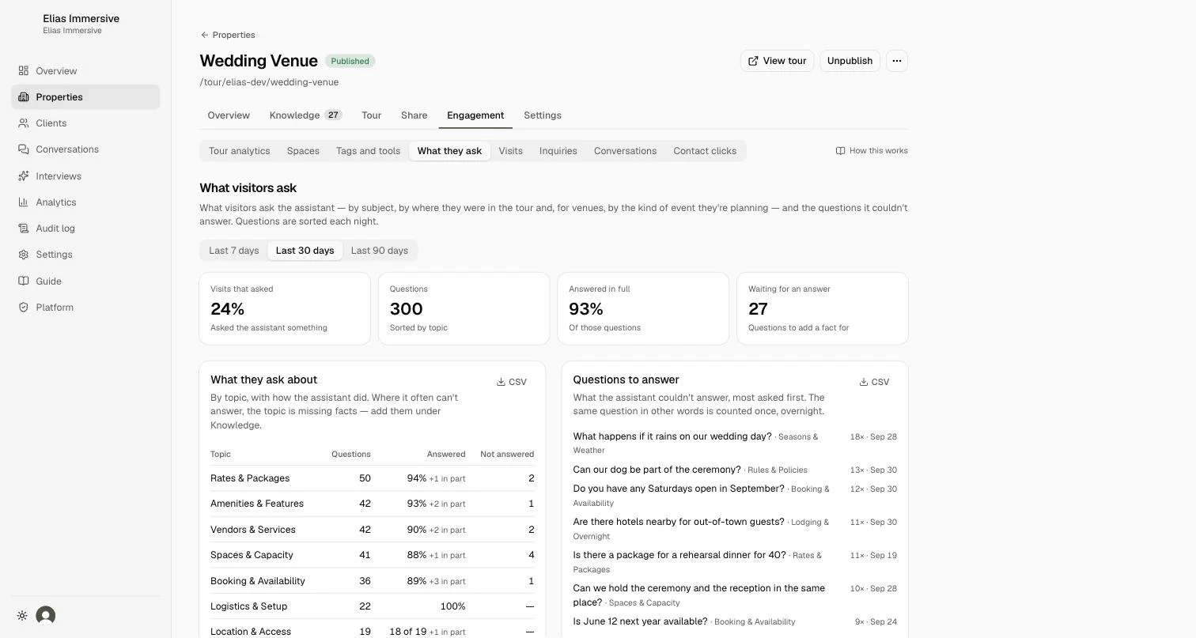Open the user avatar menu

pyautogui.click(x=46, y=616)
